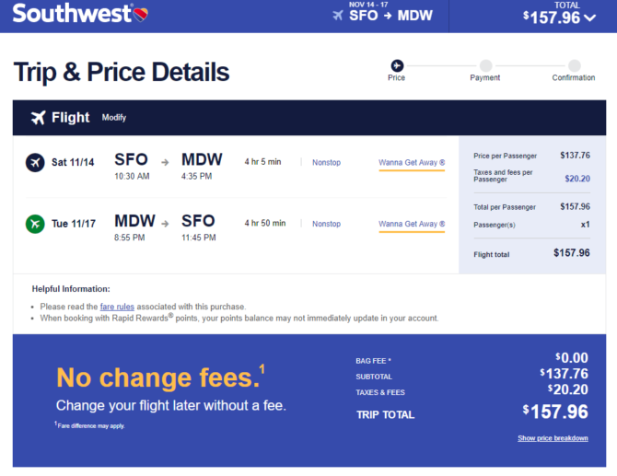Image resolution: width=617 pixels, height=476 pixels.
Task: Open the fare rules link
Action: 117,307
